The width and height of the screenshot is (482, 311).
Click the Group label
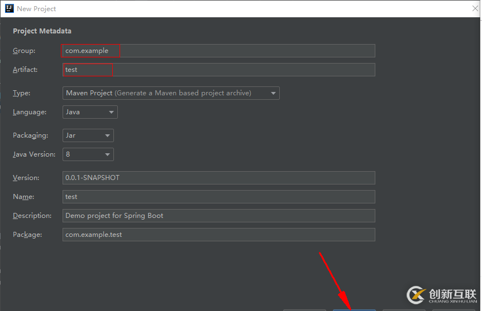pyautogui.click(x=24, y=51)
